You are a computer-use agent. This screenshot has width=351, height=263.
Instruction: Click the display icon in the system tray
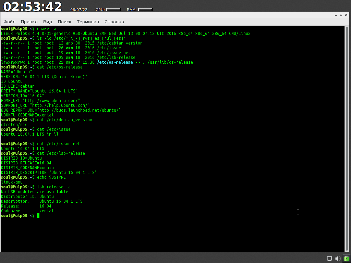(329, 259)
